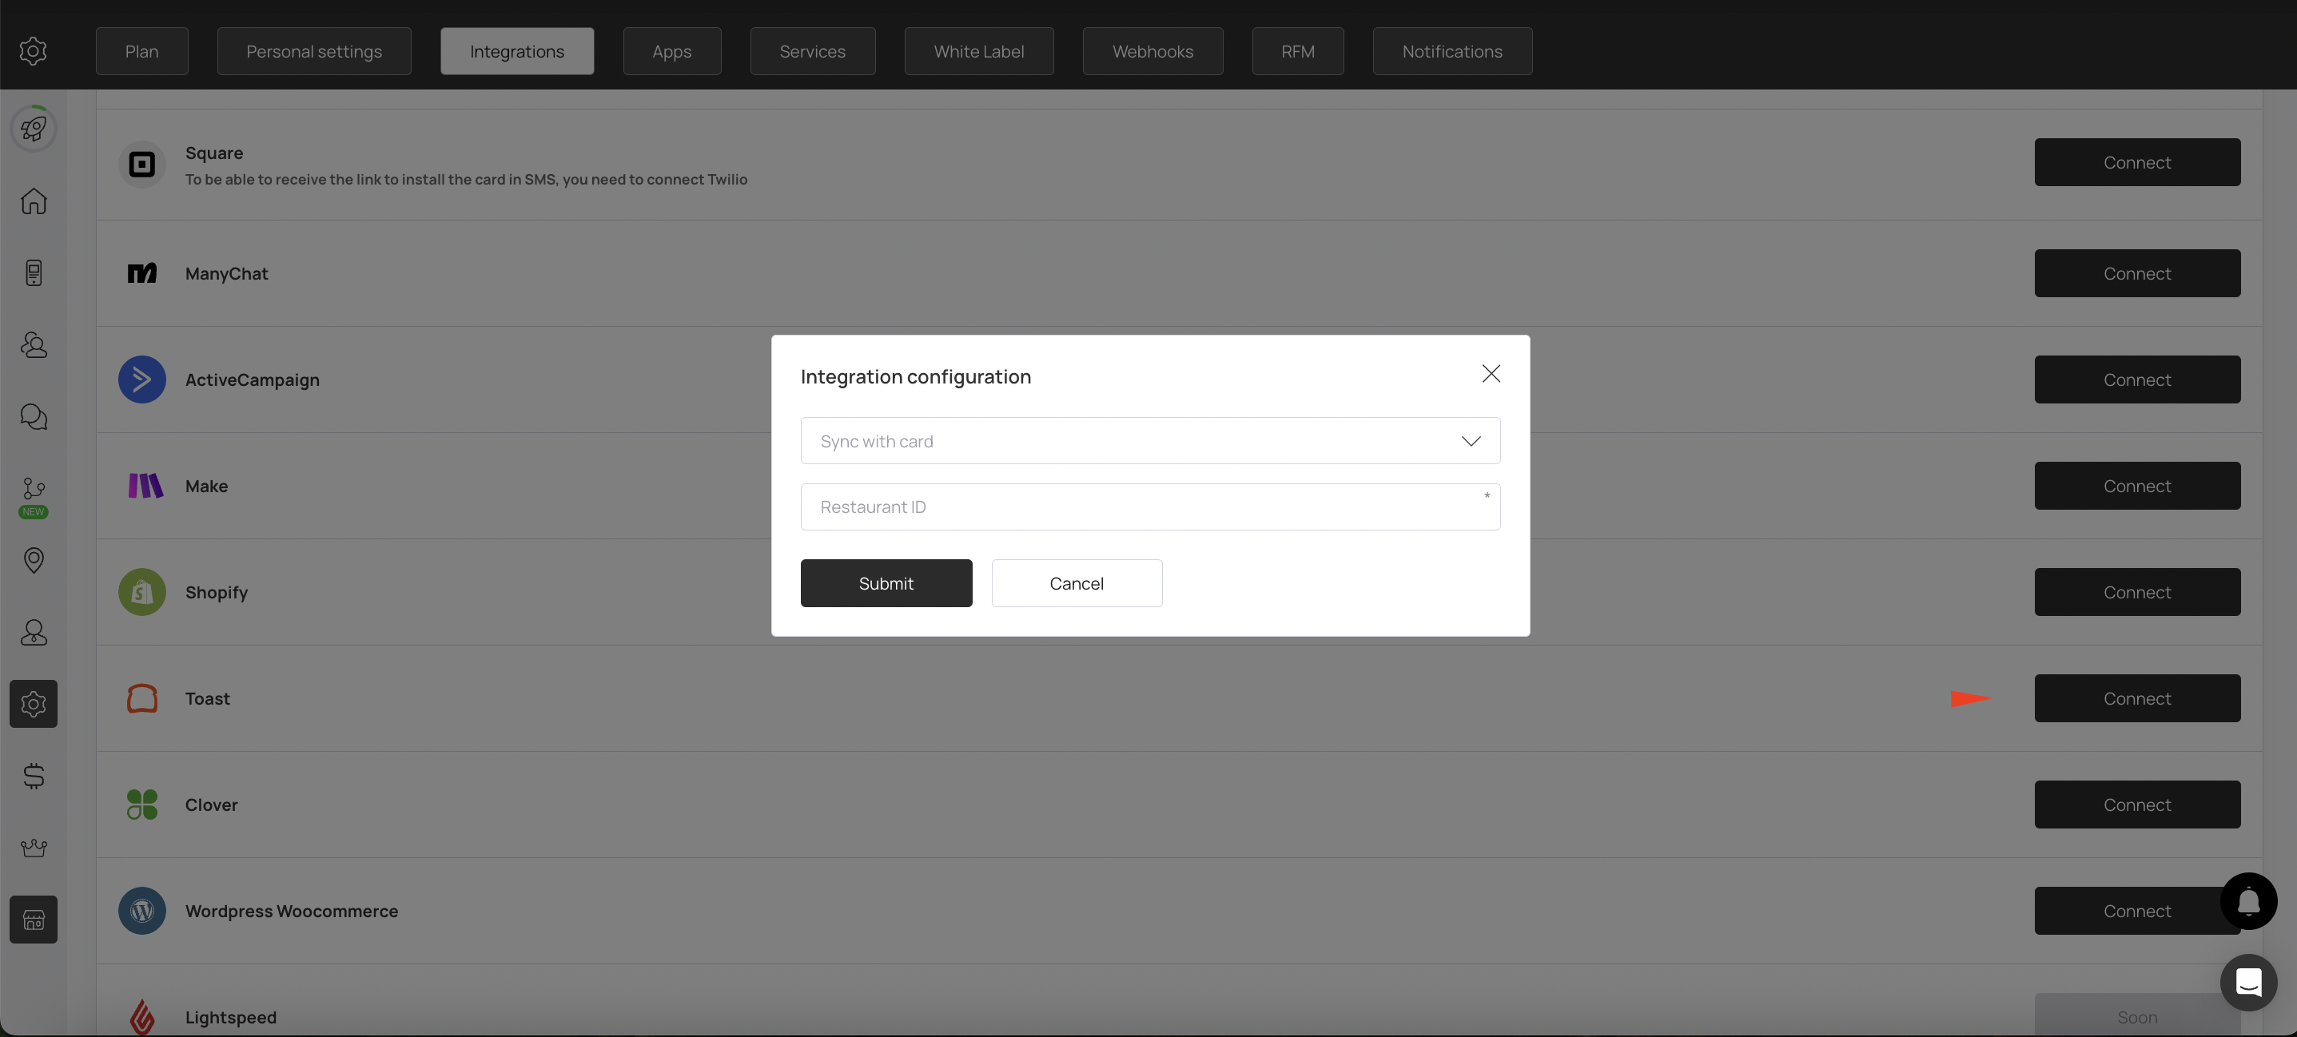
Task: Cancel the integration configuration dialog
Action: tap(1077, 583)
